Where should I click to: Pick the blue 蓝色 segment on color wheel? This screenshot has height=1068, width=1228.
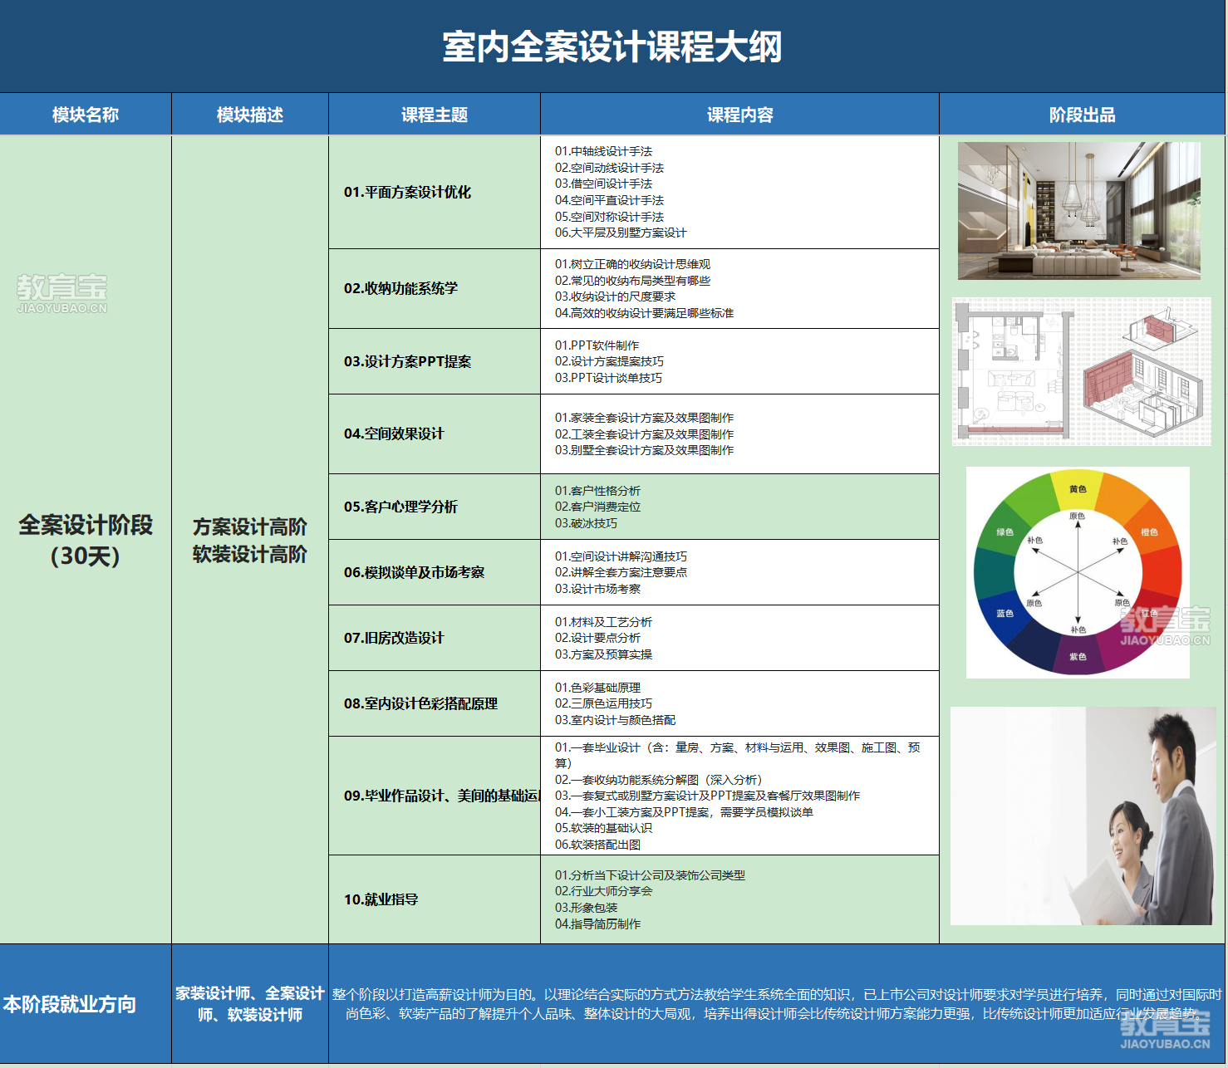[x=1005, y=614]
